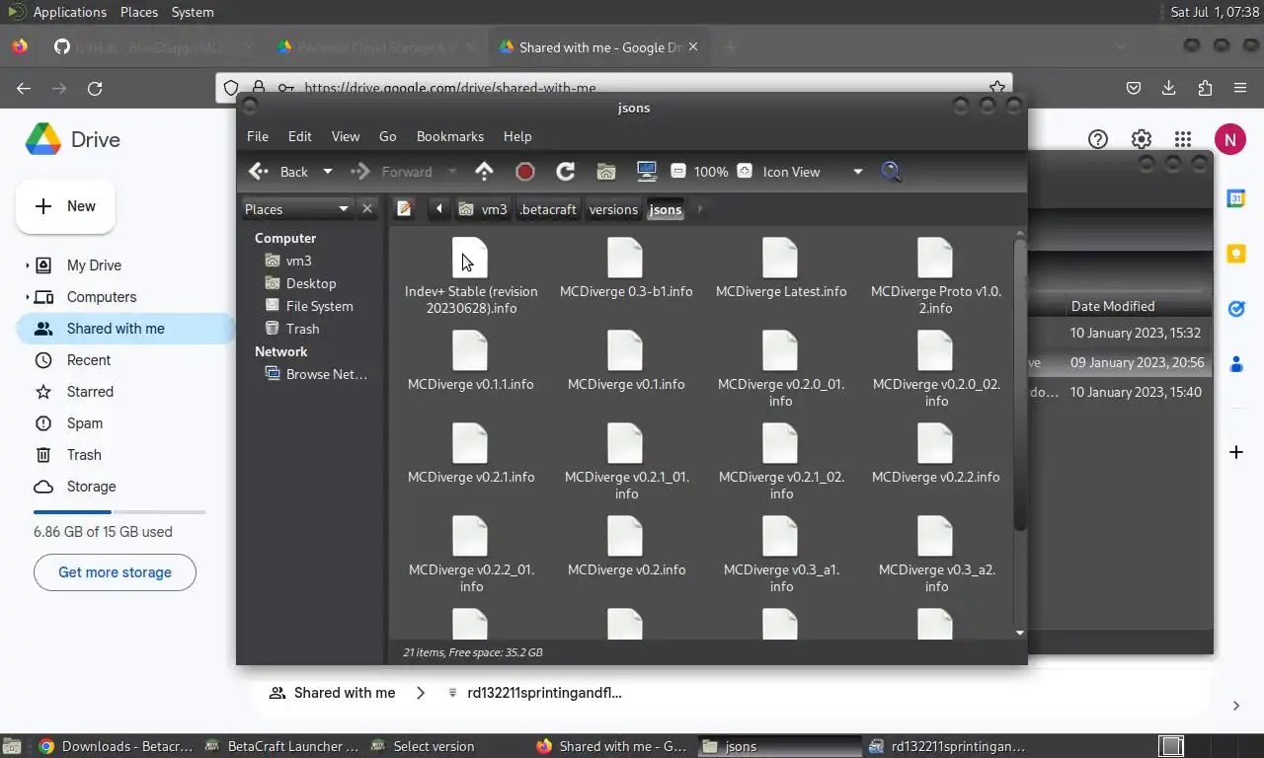Click Get more storage button

point(115,572)
